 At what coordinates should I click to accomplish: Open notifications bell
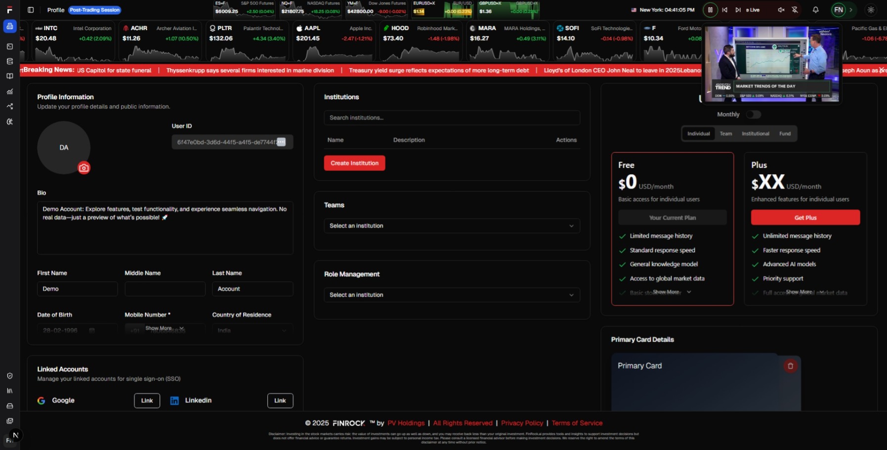[815, 10]
